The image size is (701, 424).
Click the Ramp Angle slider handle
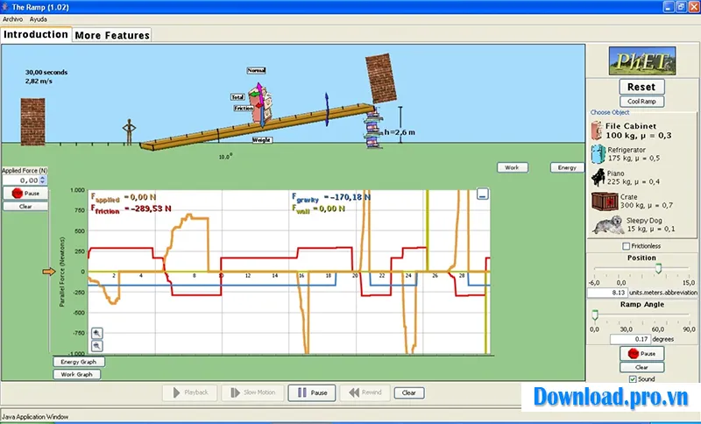(595, 314)
